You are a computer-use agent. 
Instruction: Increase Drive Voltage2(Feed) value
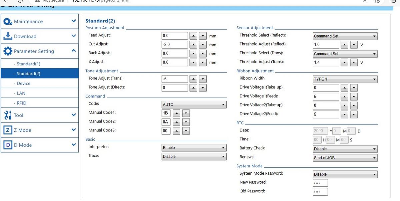[345, 114]
